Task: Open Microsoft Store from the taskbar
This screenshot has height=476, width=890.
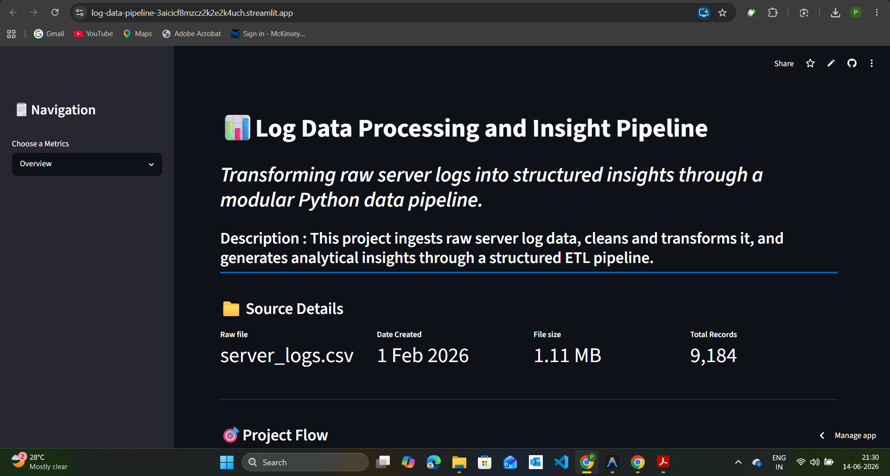Action: pos(485,462)
